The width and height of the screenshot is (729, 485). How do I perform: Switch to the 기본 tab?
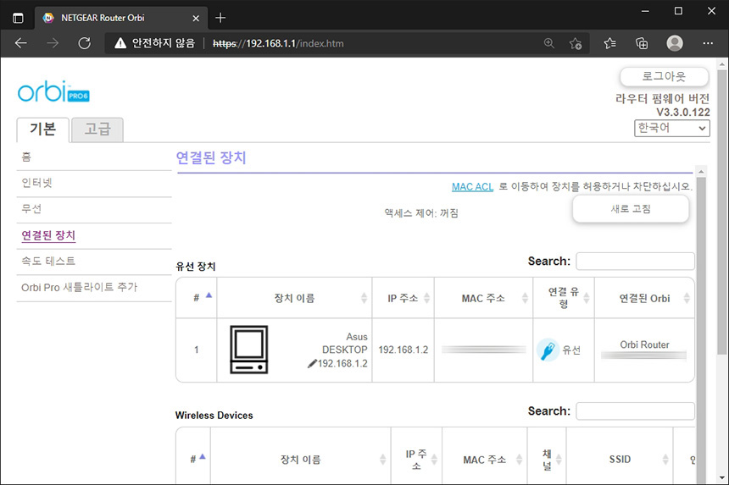[x=42, y=130]
